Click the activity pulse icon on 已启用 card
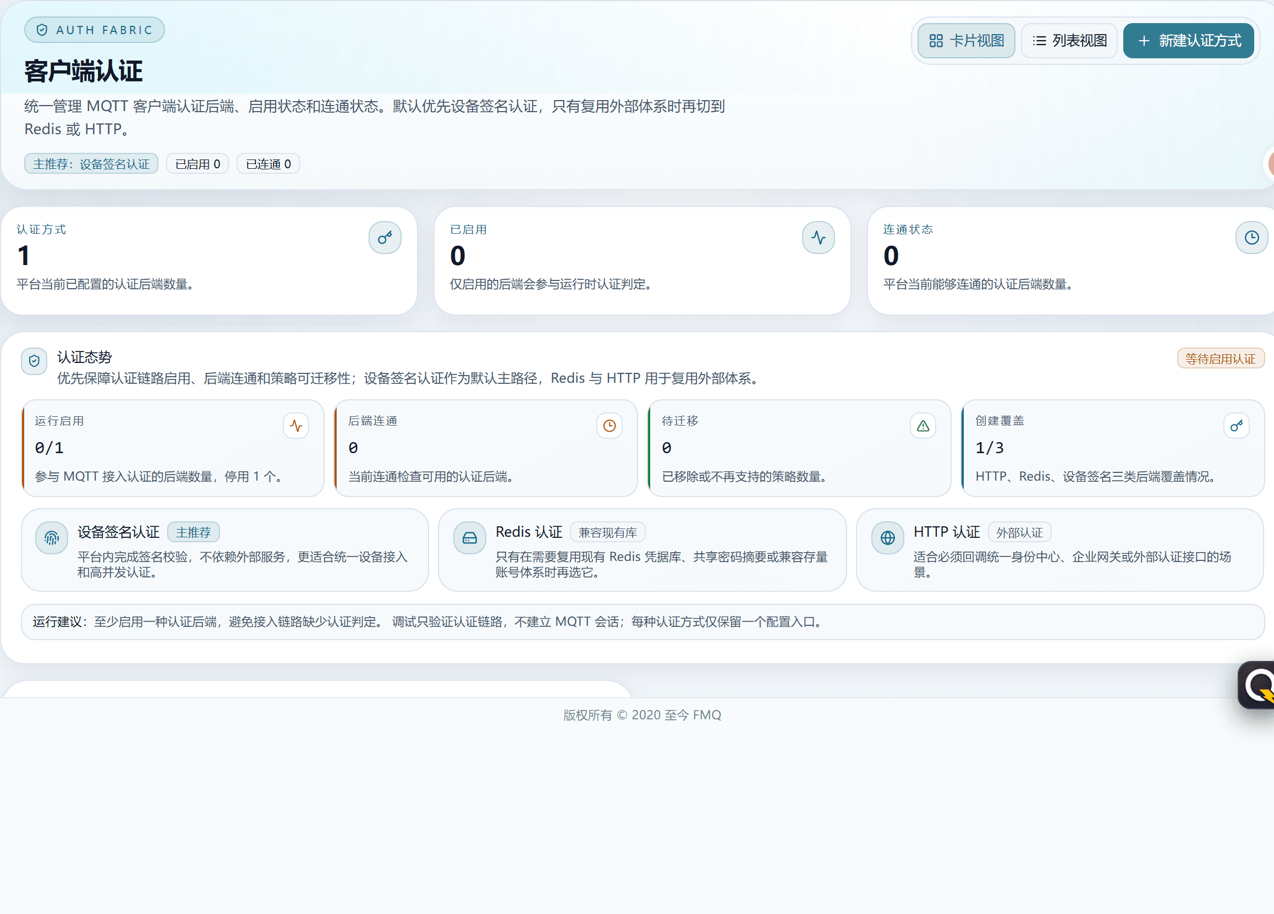1274x914 pixels. click(819, 238)
